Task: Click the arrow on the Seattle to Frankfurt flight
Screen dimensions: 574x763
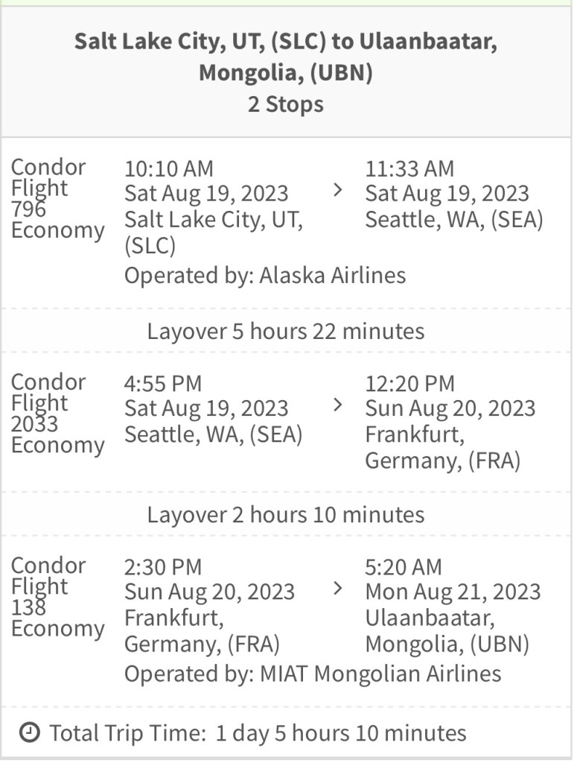Action: 337,405
